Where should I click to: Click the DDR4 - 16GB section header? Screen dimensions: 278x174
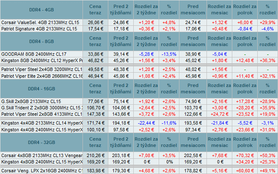[x=42, y=90]
